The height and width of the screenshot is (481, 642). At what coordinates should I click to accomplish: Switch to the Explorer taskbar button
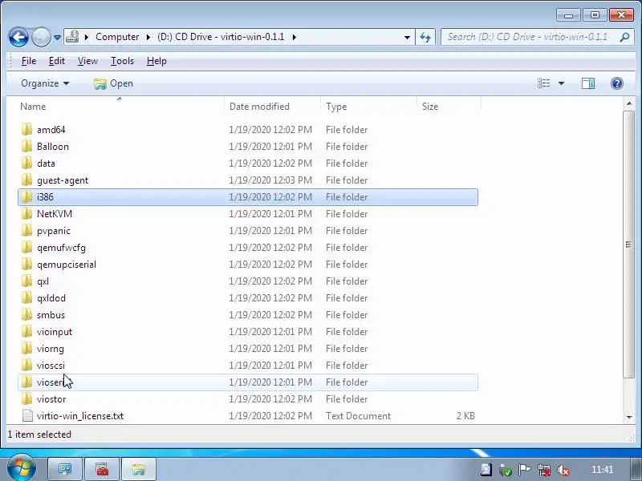tap(139, 469)
